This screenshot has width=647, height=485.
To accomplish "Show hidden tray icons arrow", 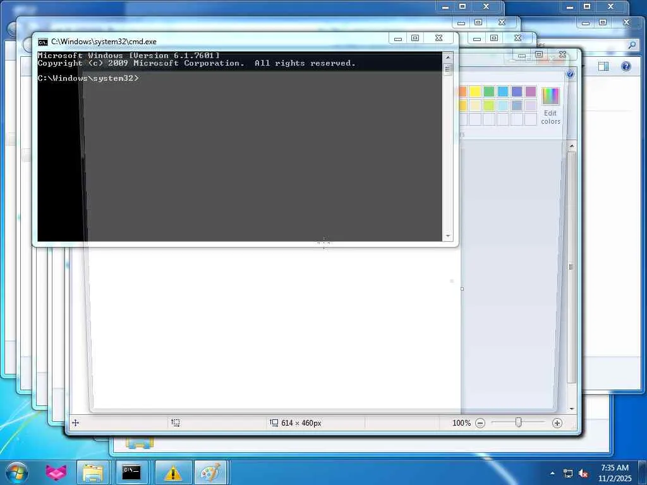I will tap(552, 473).
